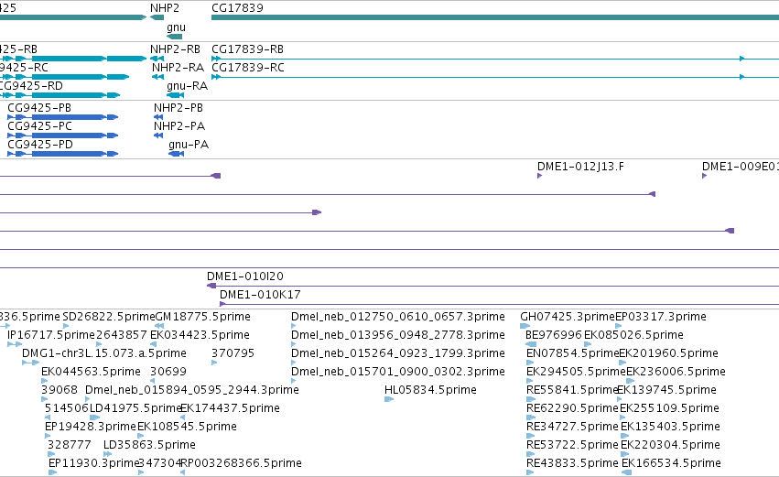Open the NHP2-PB protein label

coord(179,108)
